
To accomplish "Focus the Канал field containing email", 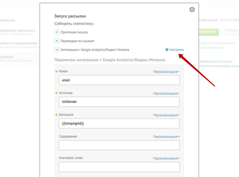I will coord(119,80).
